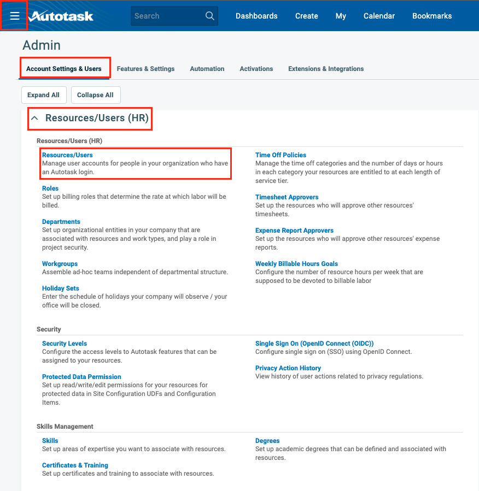Image resolution: width=479 pixels, height=491 pixels.
Task: Open the Bookmarks menu
Action: click(x=432, y=16)
